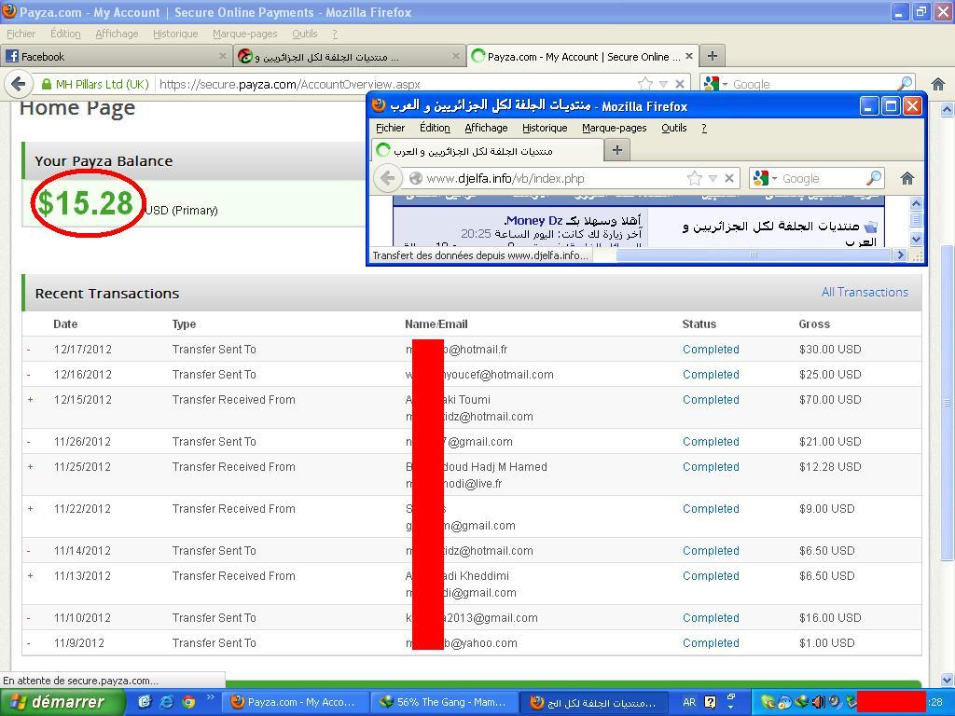Screen dimensions: 955x716
Task: Open the Completed status for the 12/17/2012 transfer
Action: pyautogui.click(x=711, y=350)
